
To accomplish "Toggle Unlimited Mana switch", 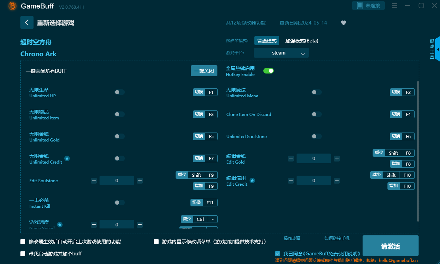I will pos(317,92).
